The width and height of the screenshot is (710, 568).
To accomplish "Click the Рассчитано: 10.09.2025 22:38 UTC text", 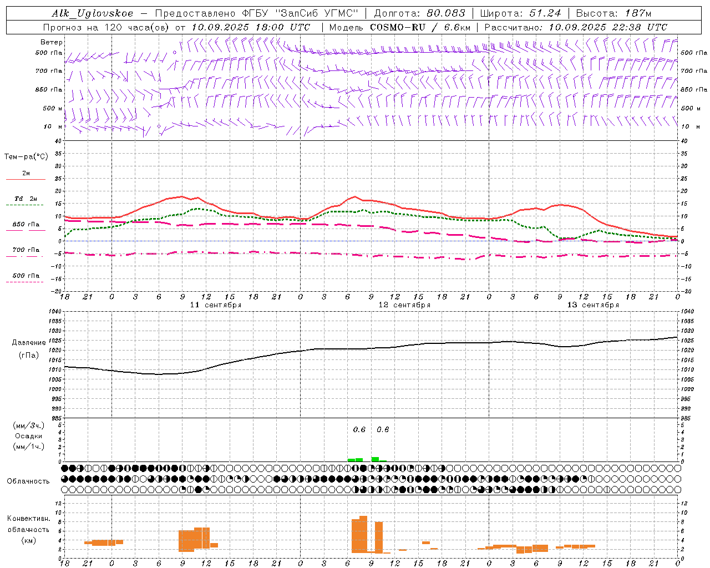I will (x=576, y=27).
